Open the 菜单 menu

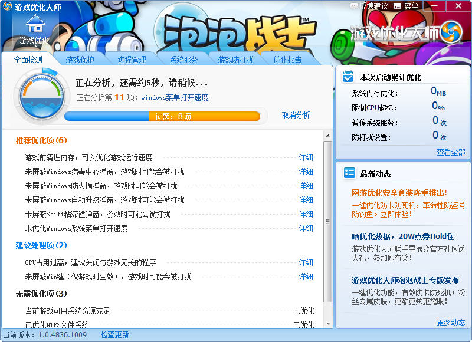coord(406,6)
